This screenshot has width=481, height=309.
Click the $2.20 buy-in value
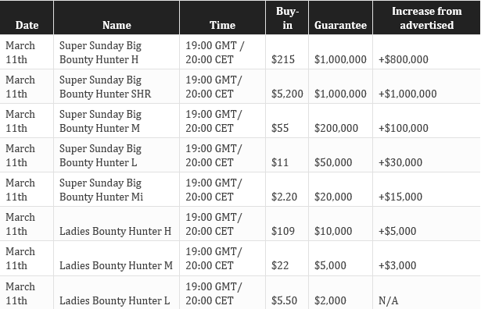tap(284, 197)
